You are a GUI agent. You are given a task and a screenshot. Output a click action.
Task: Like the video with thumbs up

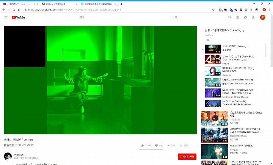pyautogui.click(x=142, y=146)
